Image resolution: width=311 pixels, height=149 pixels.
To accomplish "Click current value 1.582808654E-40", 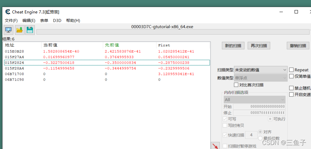I will [61, 51].
